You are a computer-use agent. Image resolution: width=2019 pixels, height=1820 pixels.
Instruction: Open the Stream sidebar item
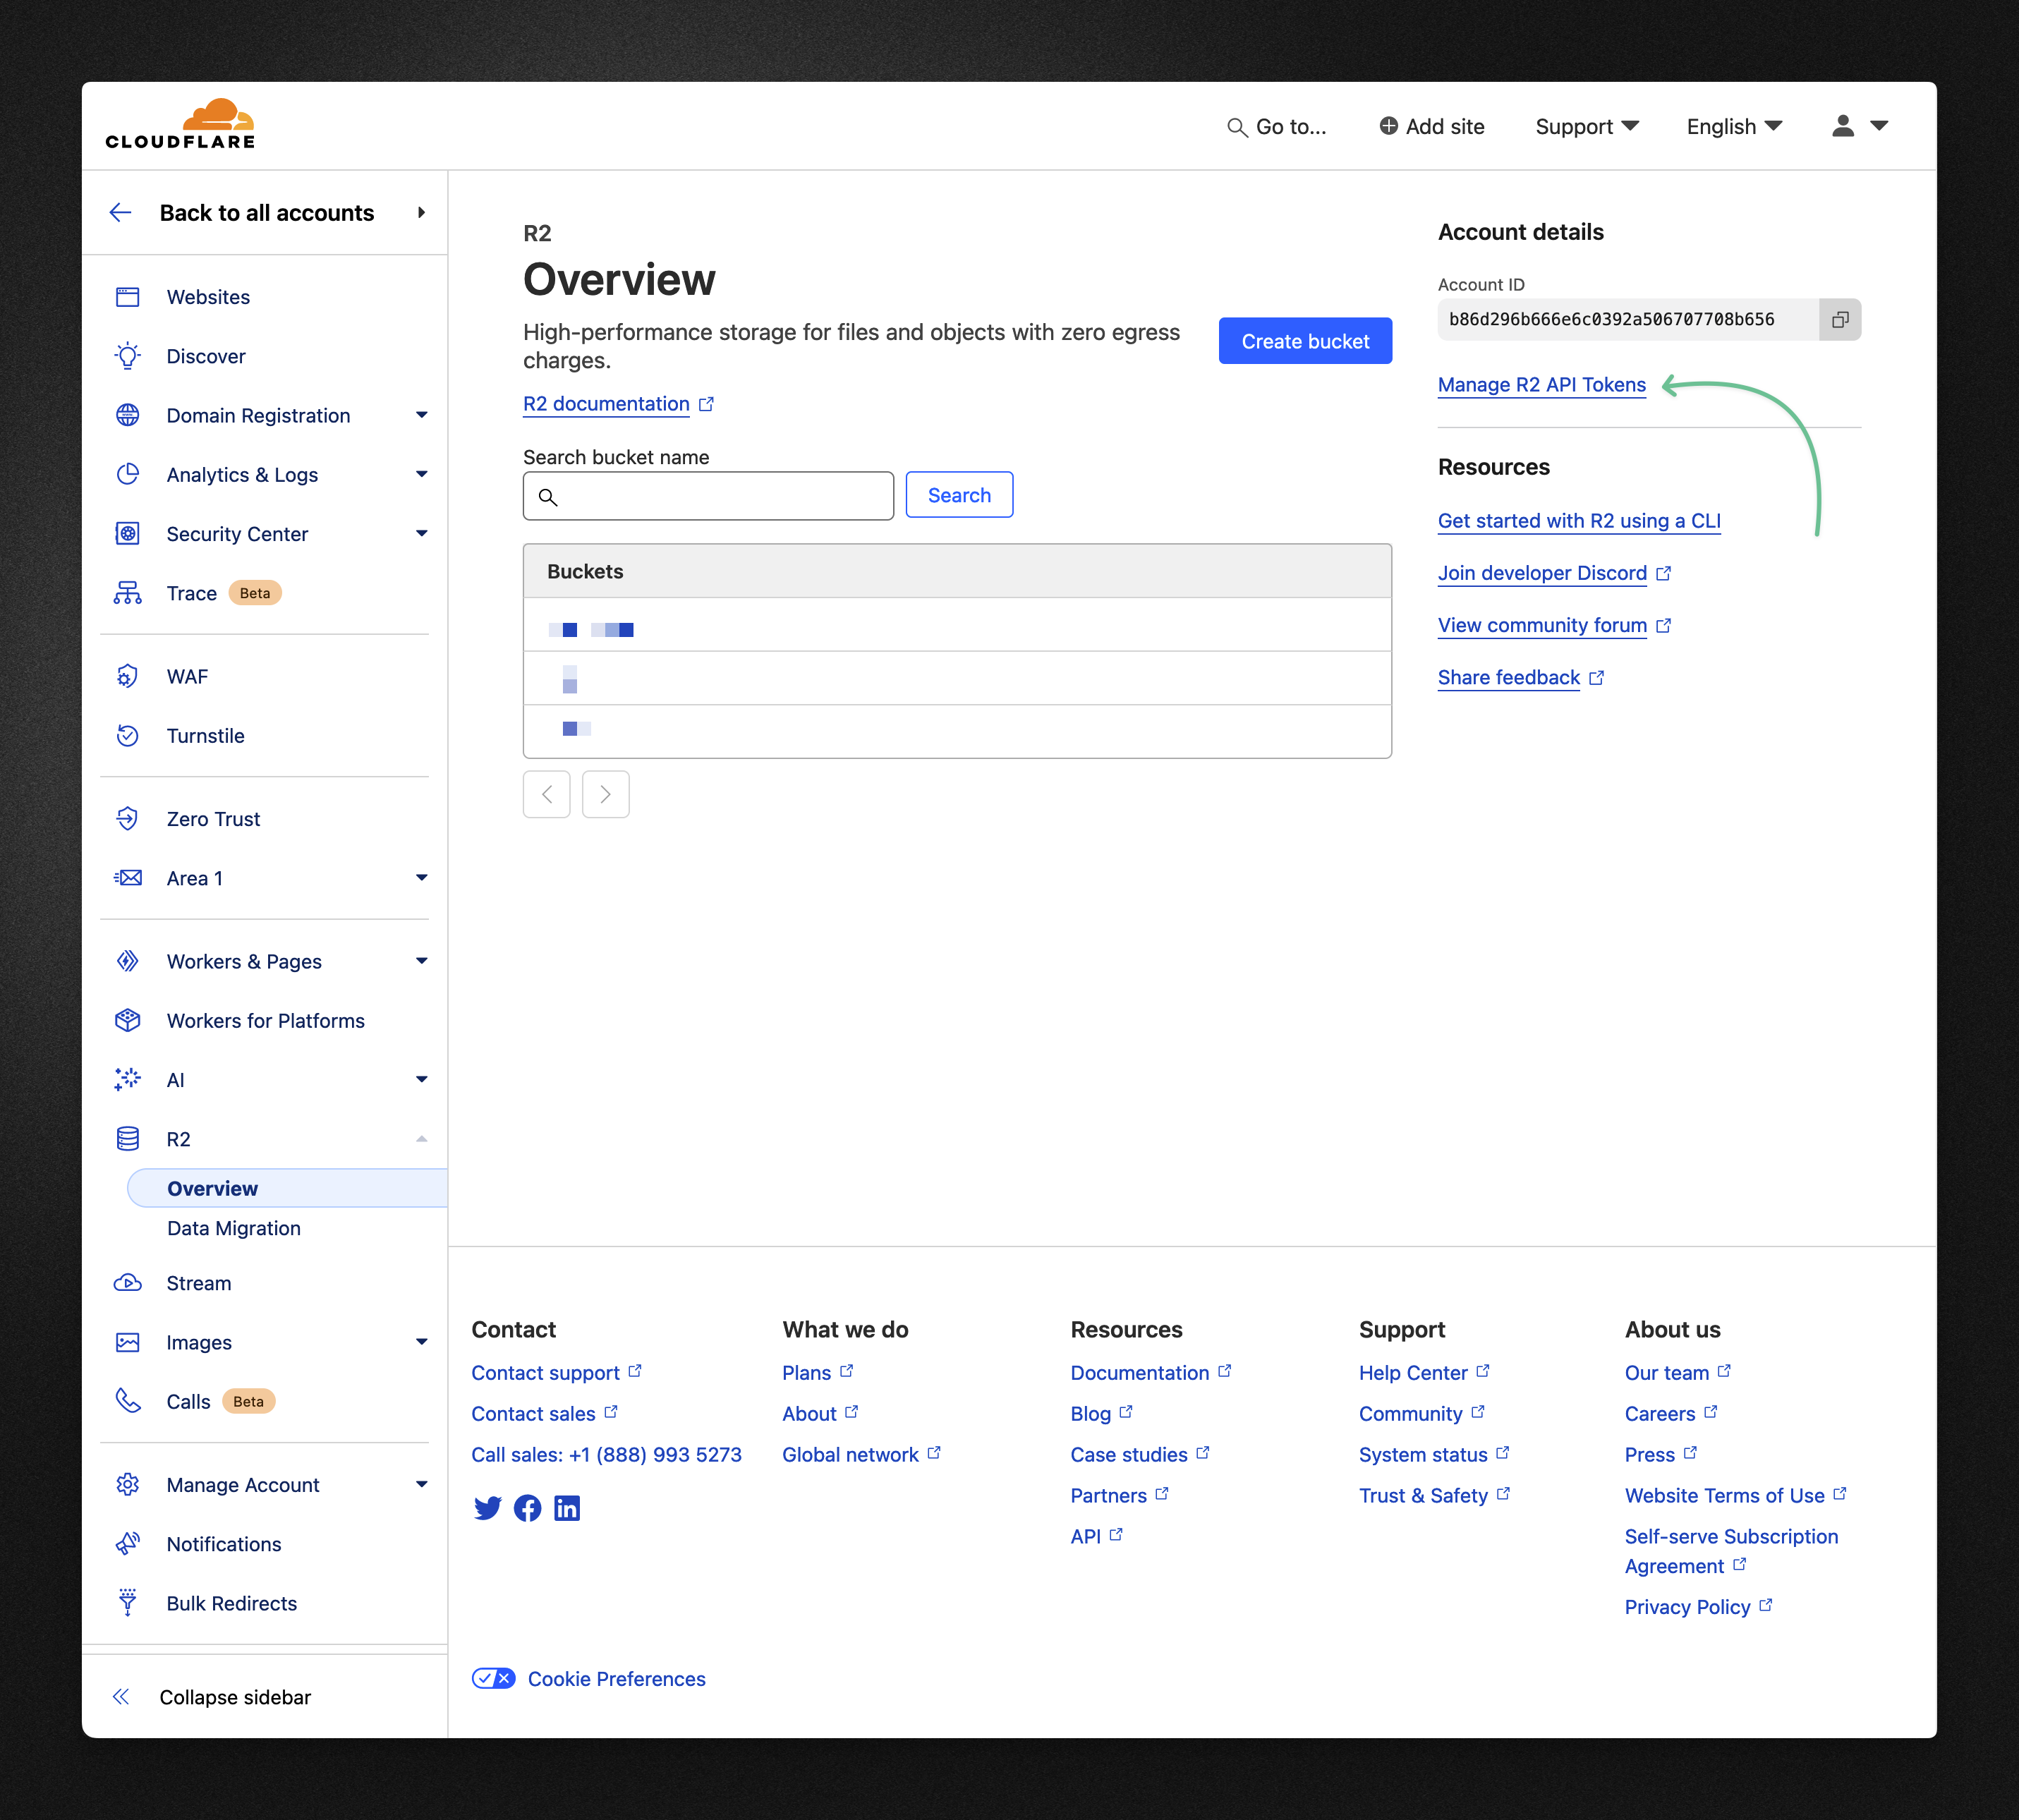click(199, 1283)
